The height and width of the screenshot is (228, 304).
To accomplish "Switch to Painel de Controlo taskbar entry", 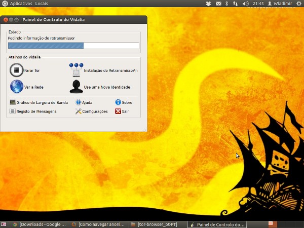I will coord(217,224).
